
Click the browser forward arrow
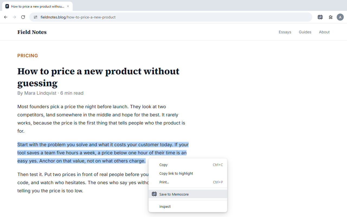click(x=14, y=17)
